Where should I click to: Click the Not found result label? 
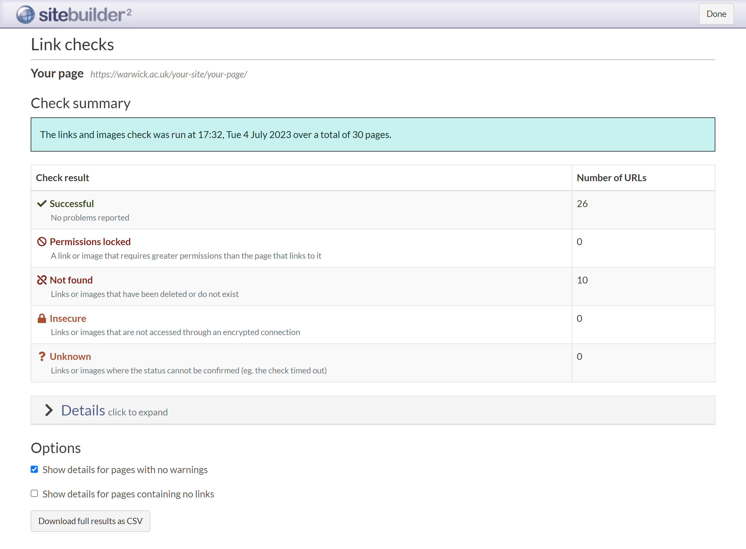(71, 280)
